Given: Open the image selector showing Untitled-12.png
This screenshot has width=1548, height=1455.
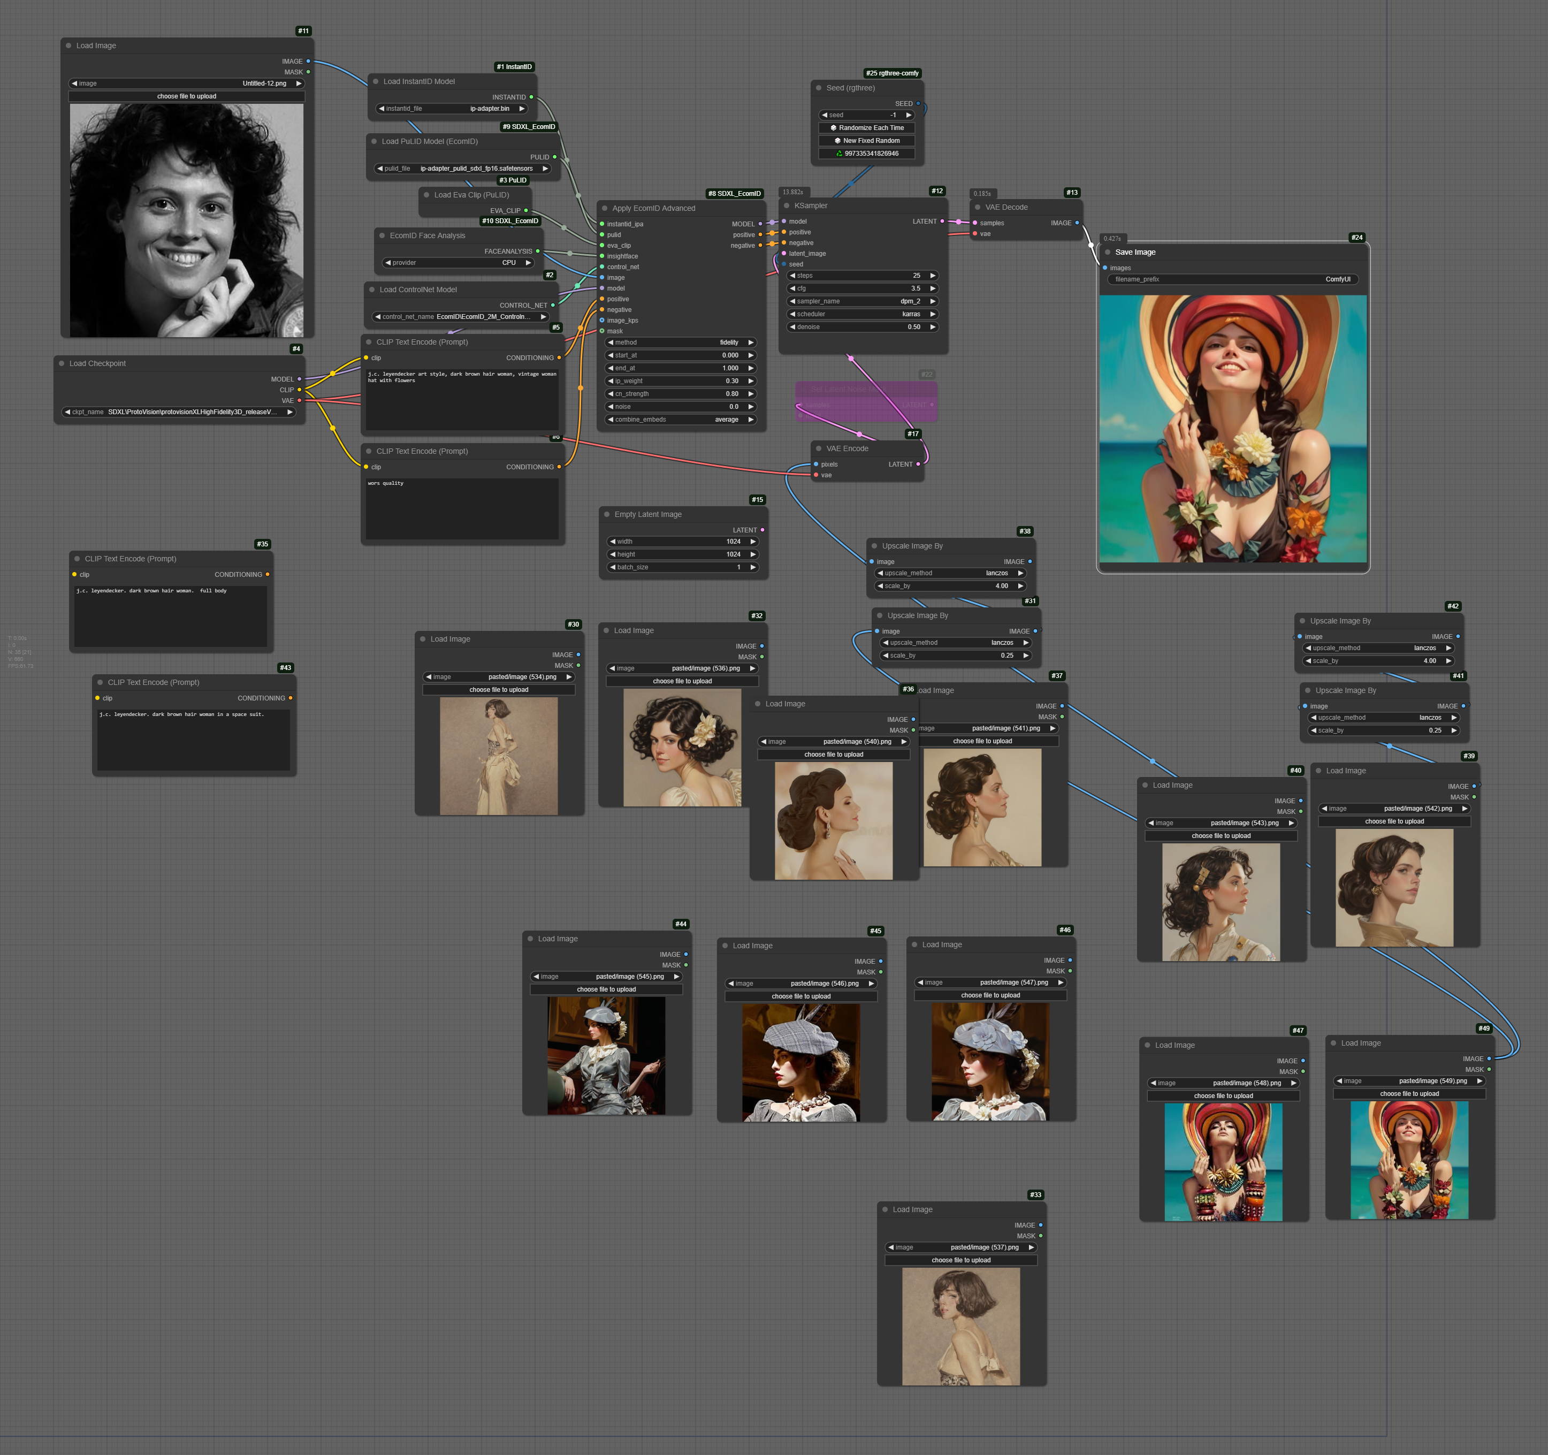Looking at the screenshot, I should click(187, 83).
